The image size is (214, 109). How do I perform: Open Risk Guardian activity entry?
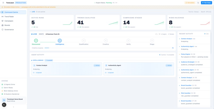(194, 95)
